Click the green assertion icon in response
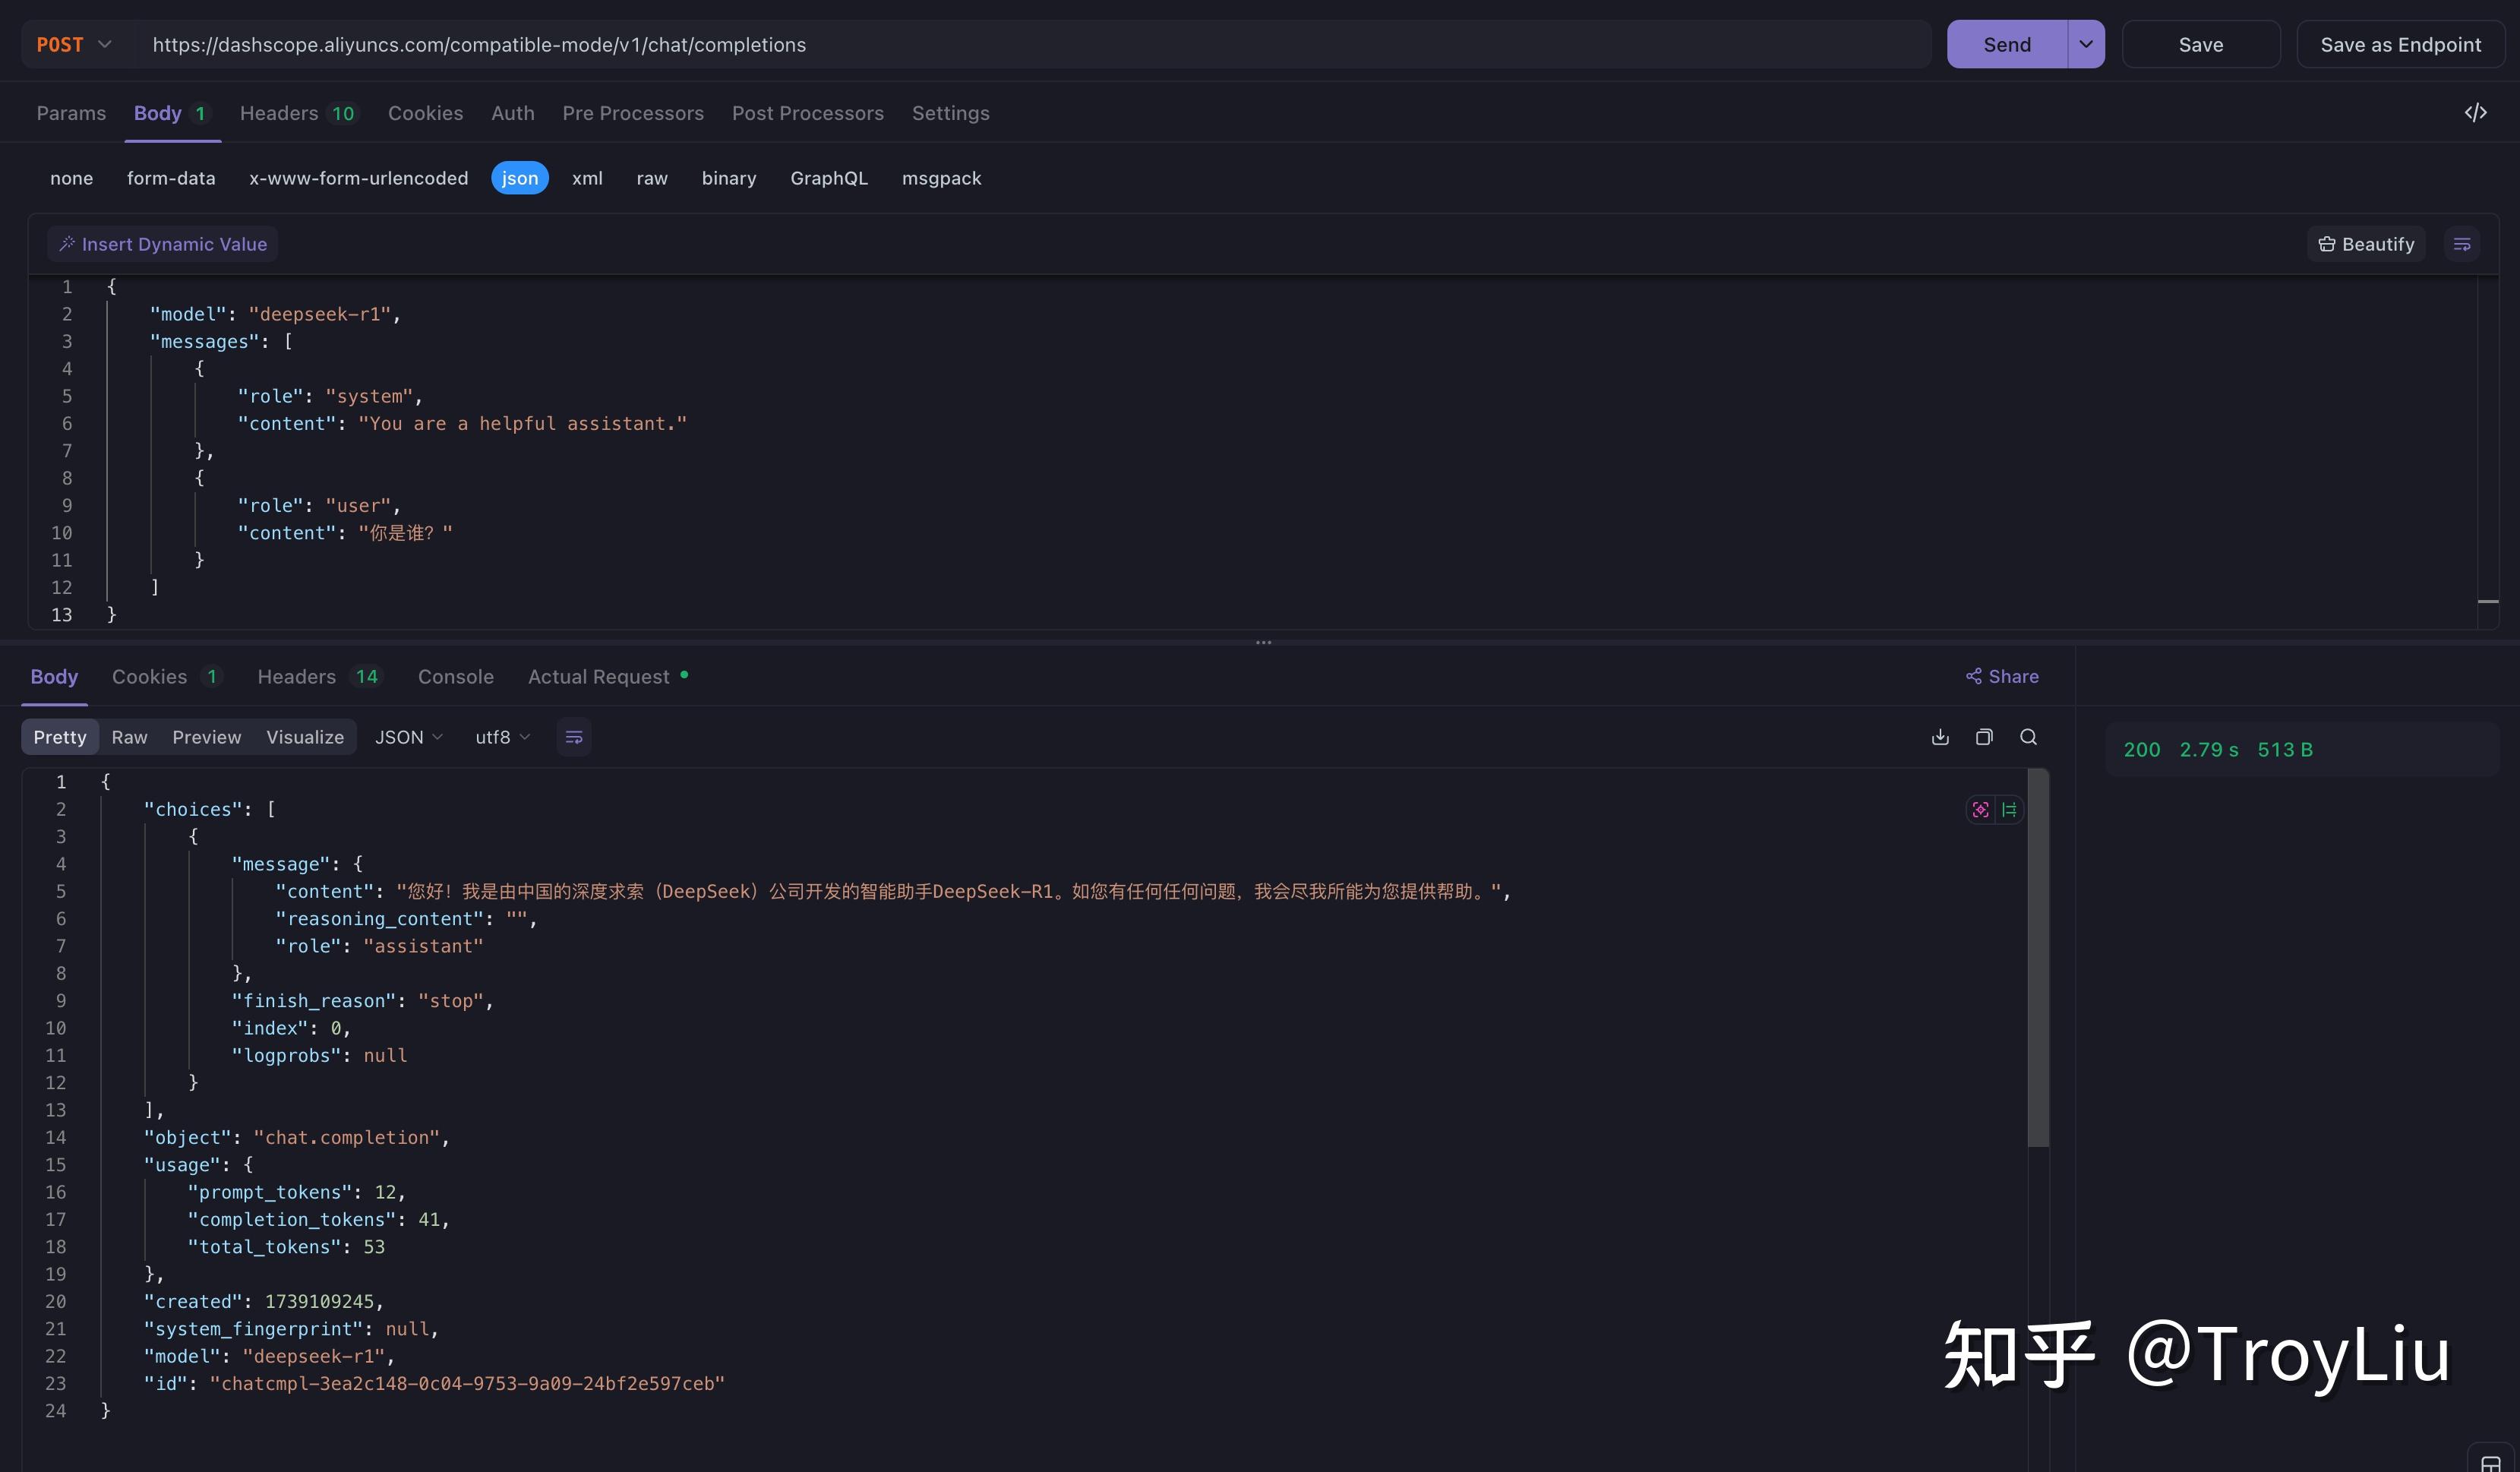 [x=2009, y=810]
